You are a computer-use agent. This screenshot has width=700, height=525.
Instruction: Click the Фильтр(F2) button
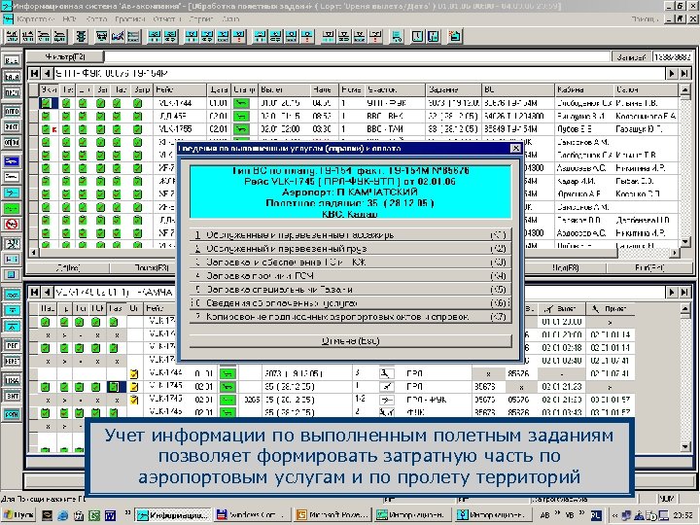coord(65,56)
